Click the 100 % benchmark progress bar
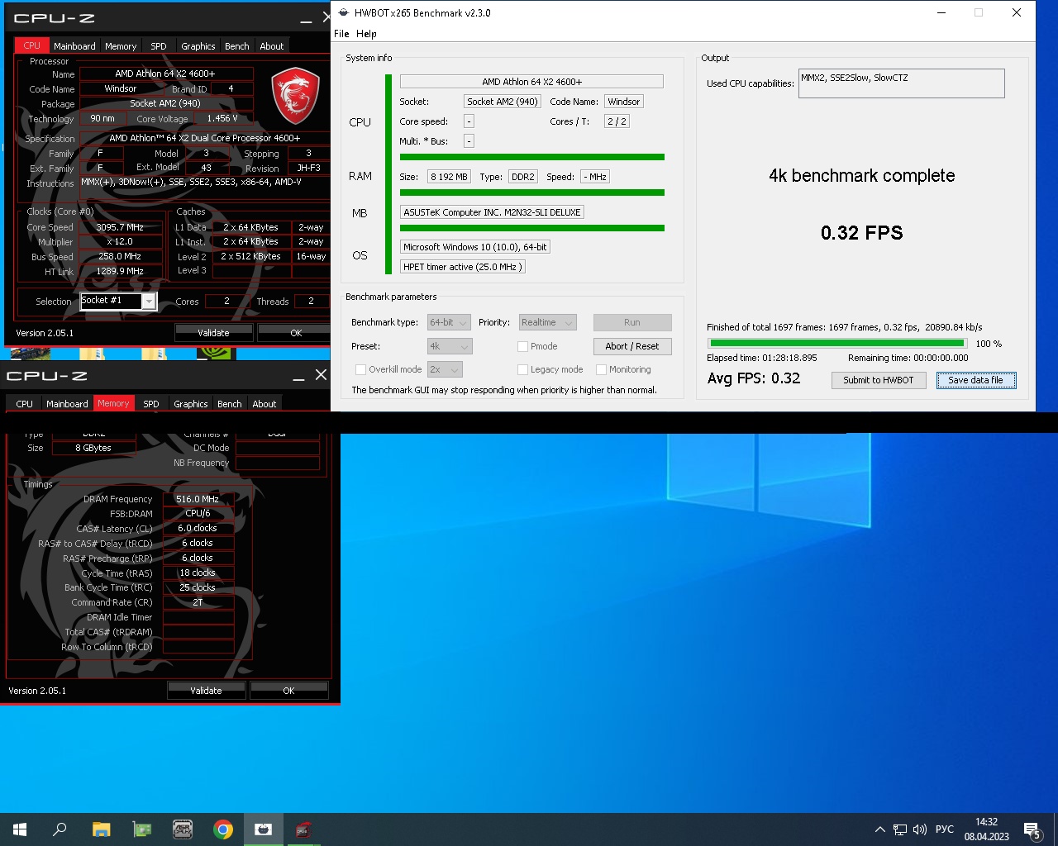 coord(837,344)
